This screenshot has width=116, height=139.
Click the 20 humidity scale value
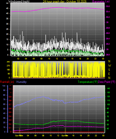coord(4,123)
